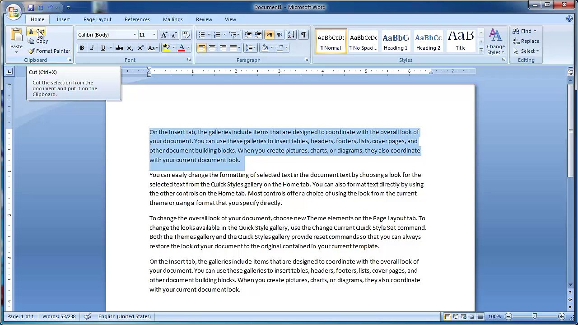Apply the red font color
The width and height of the screenshot is (578, 325).
point(182,48)
